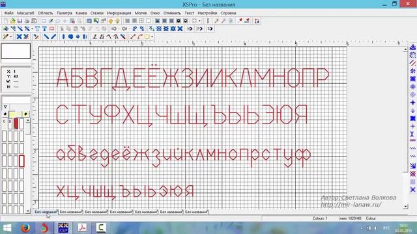The width and height of the screenshot is (417, 234).
Task: Open the Информация menu
Action: 119,13
